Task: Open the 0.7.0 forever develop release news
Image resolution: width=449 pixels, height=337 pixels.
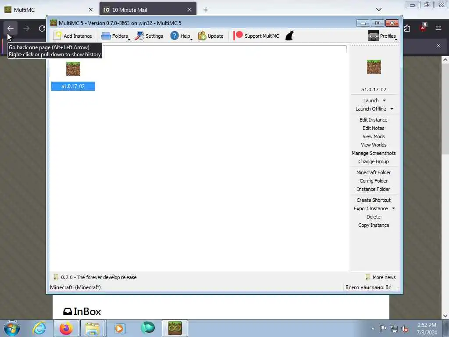Action: tap(95, 277)
